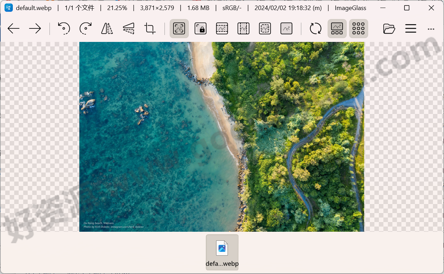Open the three-dots overflow menu
This screenshot has height=274, width=444.
[431, 28]
